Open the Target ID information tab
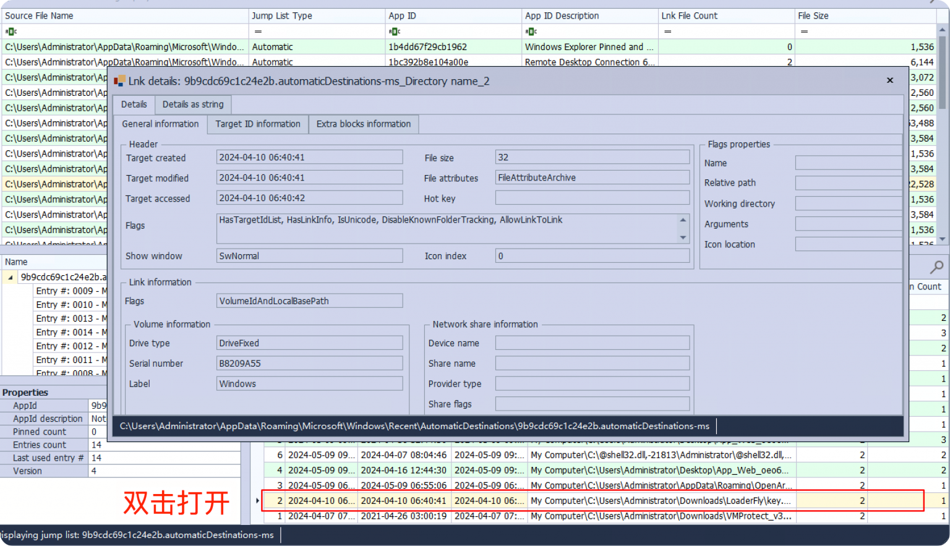This screenshot has width=950, height=546. click(257, 124)
